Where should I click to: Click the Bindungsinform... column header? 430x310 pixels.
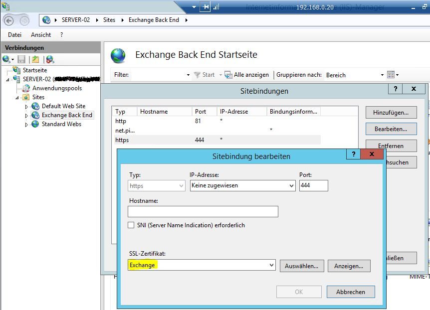pyautogui.click(x=293, y=112)
